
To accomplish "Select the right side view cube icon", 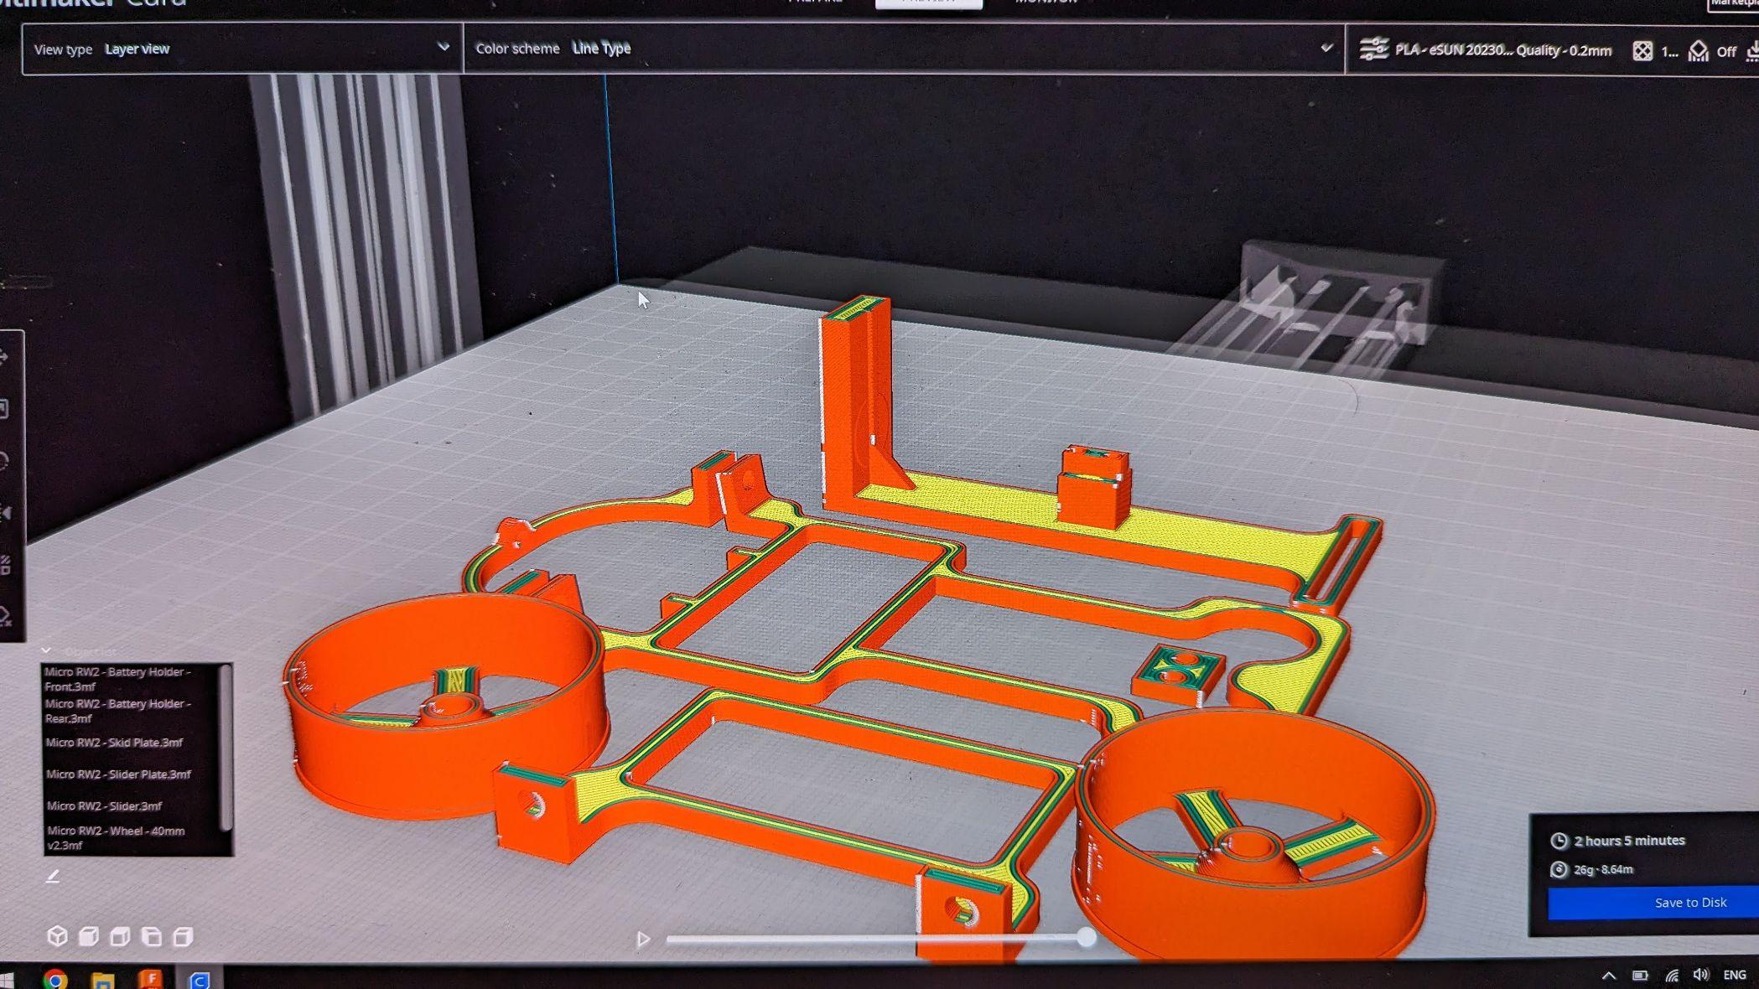I will (x=183, y=936).
